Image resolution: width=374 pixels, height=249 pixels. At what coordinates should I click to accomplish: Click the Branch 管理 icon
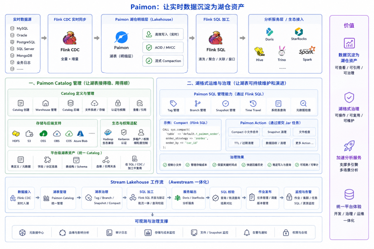click(197, 103)
